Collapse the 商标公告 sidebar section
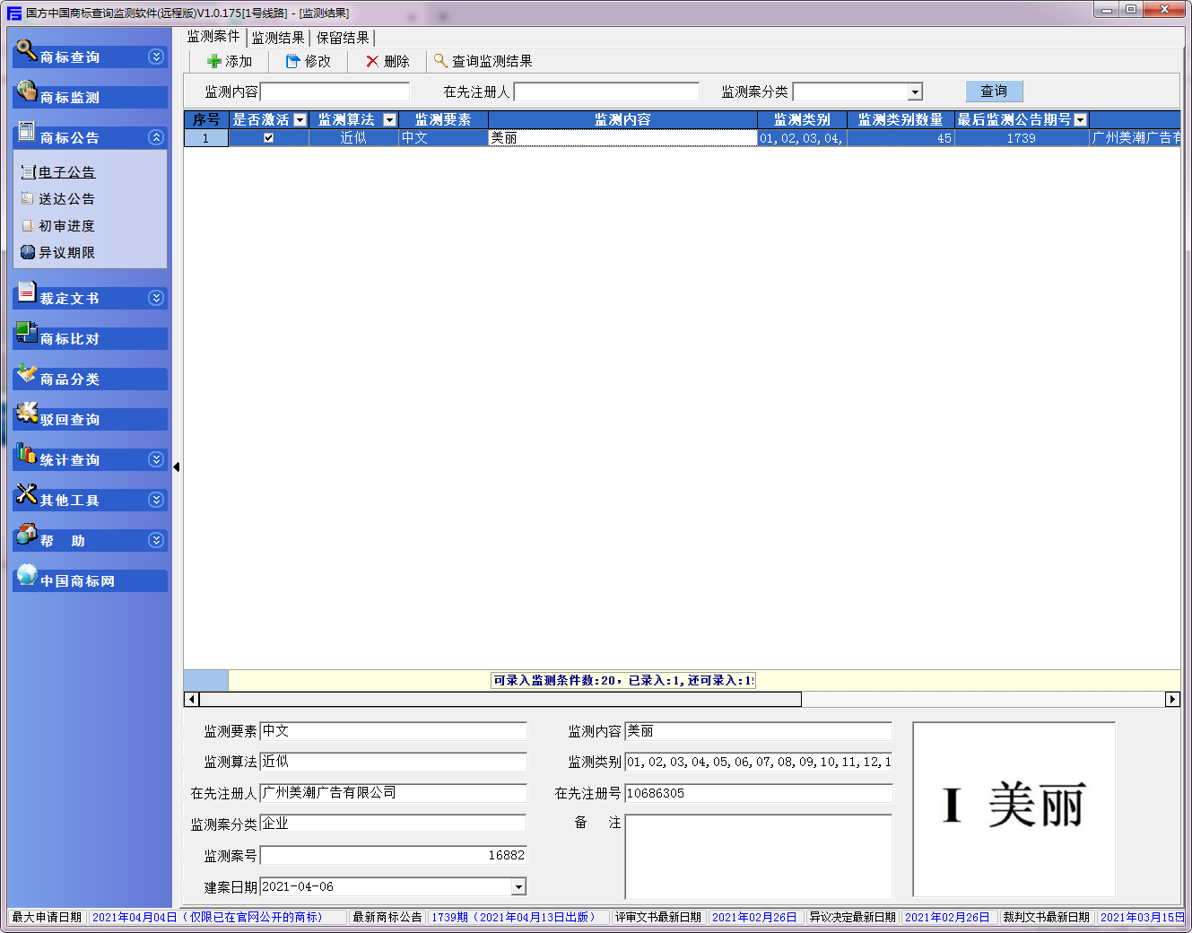 [156, 137]
